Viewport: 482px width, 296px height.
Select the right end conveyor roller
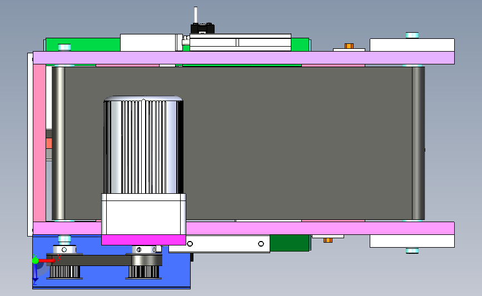(419, 143)
